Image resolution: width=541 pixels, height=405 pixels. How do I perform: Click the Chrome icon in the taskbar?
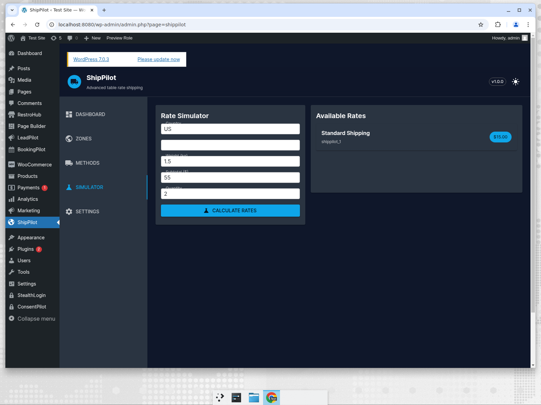click(x=272, y=398)
